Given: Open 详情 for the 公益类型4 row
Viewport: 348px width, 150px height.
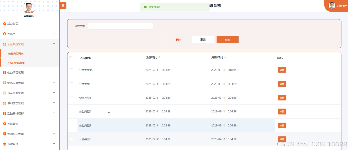Looking at the screenshot, I should [282, 111].
